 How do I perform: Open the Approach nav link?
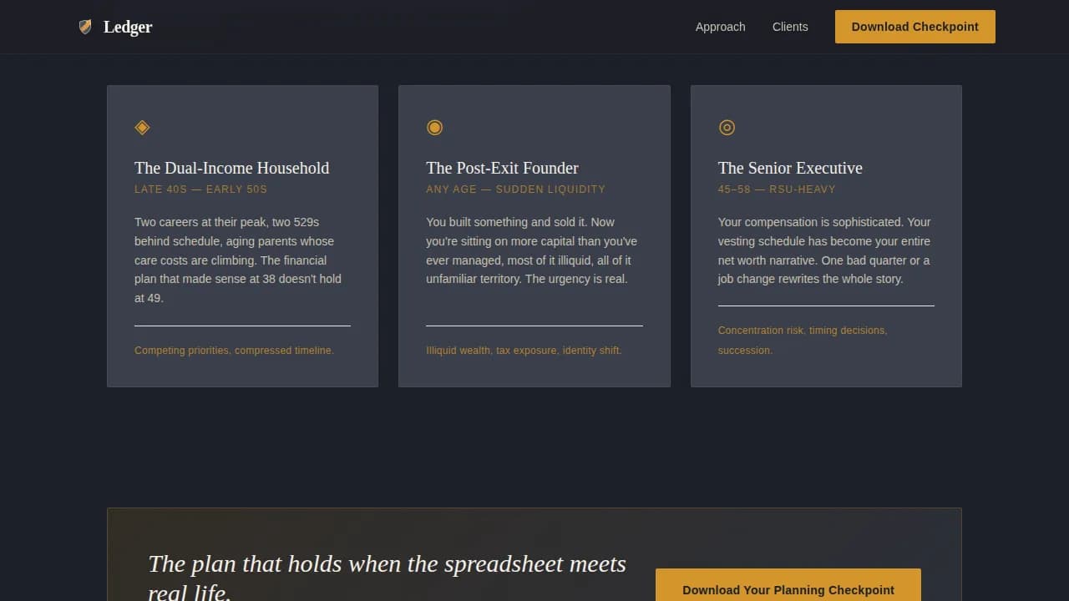pos(720,27)
